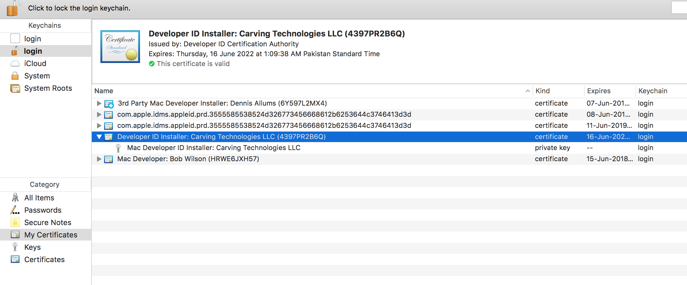Click the search field at top right

click(x=679, y=7)
